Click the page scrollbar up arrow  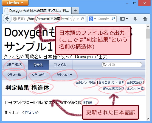pos(148,26)
